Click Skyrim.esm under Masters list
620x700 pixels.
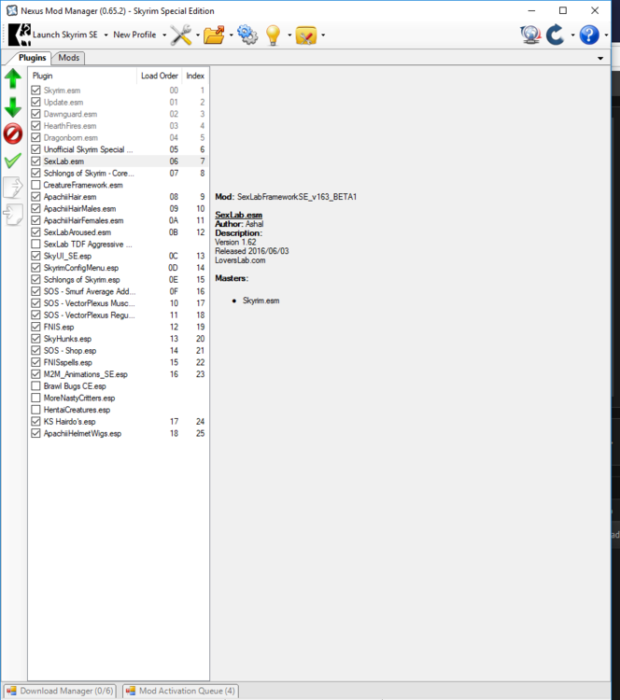[x=261, y=301]
